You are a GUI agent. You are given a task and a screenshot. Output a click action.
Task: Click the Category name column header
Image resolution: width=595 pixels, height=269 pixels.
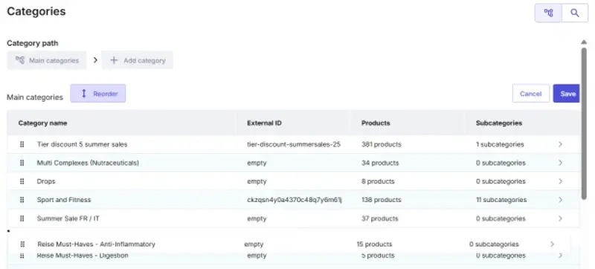(x=42, y=123)
